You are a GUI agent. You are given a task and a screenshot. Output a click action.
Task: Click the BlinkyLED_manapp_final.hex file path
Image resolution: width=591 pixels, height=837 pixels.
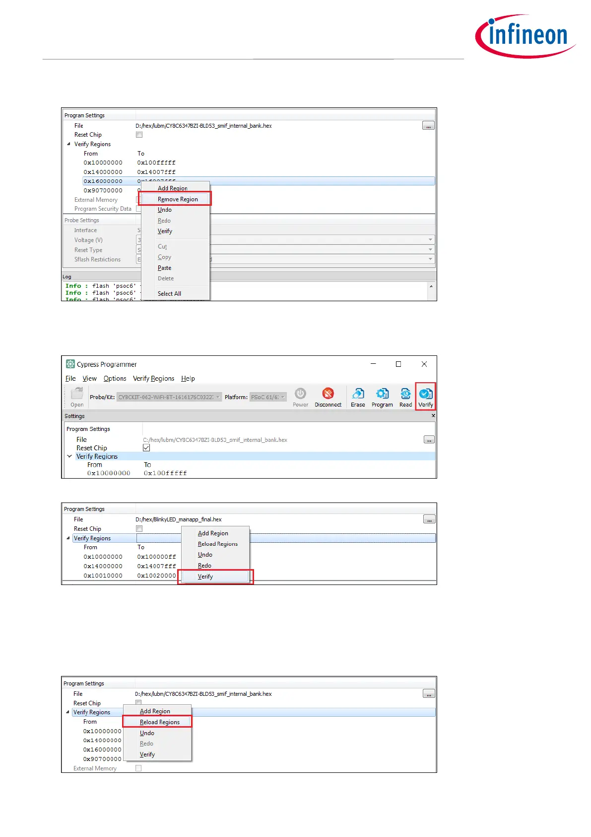tap(179, 519)
